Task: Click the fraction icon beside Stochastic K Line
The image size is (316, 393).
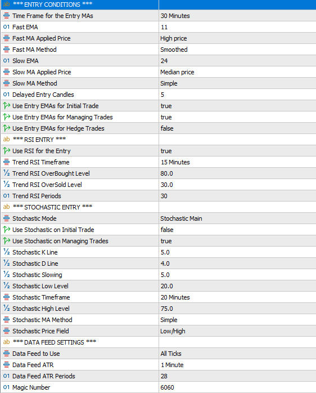Action: pos(7,252)
